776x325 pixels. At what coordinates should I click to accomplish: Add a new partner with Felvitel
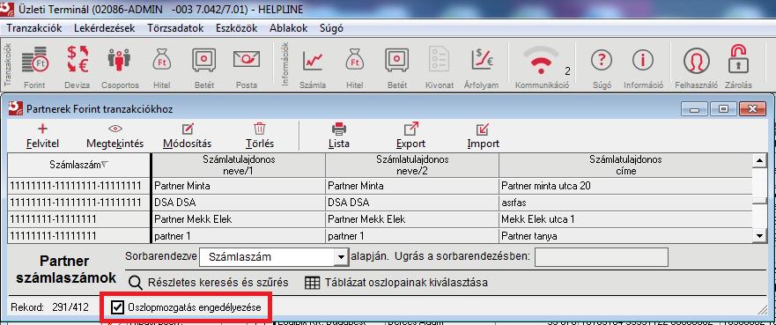pyautogui.click(x=42, y=136)
